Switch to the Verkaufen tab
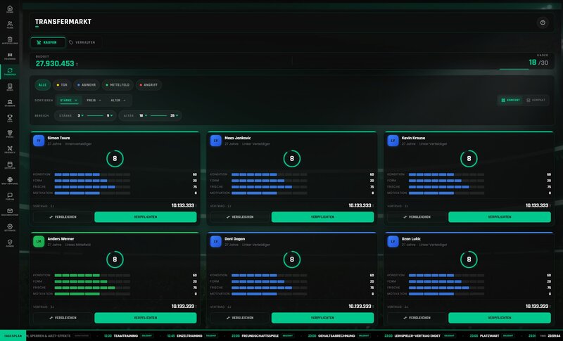This screenshot has height=341, width=563. 82,42
